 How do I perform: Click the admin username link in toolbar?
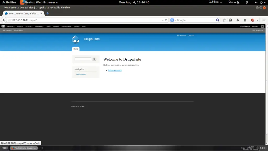[x=247, y=26]
